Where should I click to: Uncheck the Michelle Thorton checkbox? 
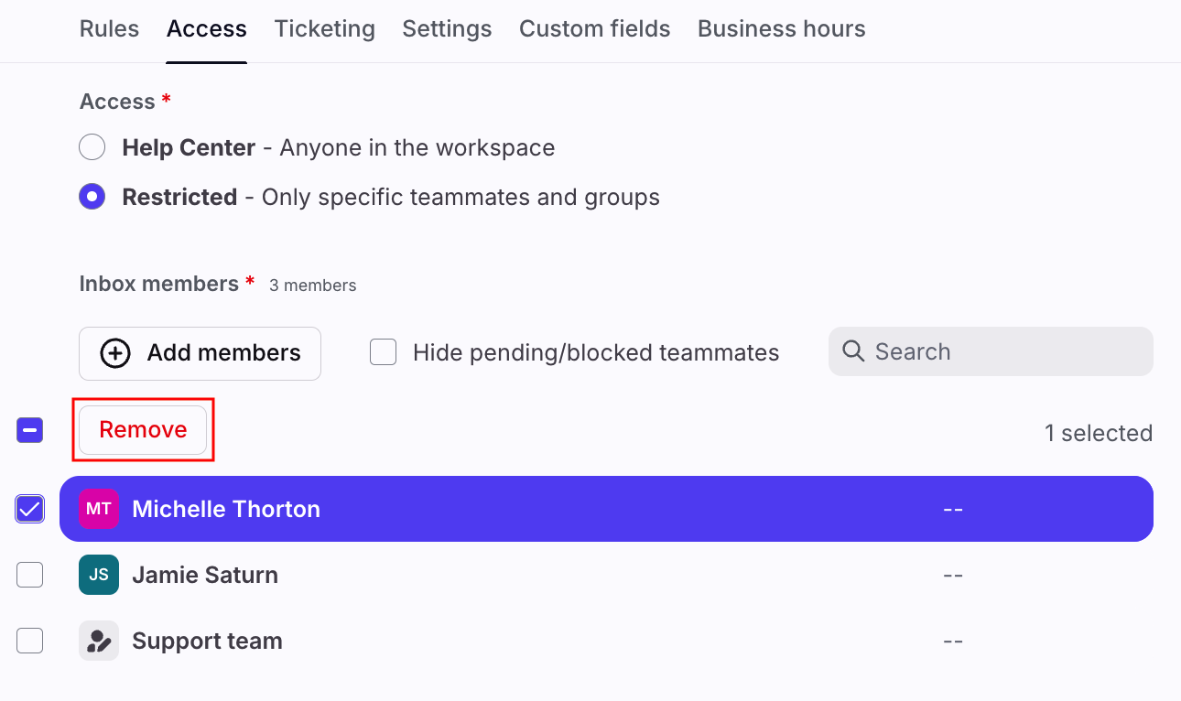[30, 509]
